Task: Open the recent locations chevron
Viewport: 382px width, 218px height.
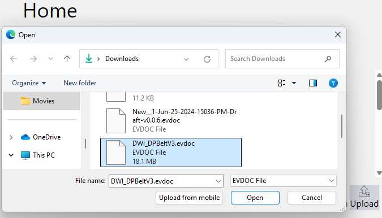Action: (50, 59)
